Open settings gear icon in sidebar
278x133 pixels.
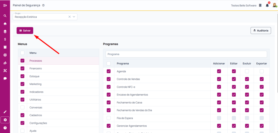click(x=5, y=120)
